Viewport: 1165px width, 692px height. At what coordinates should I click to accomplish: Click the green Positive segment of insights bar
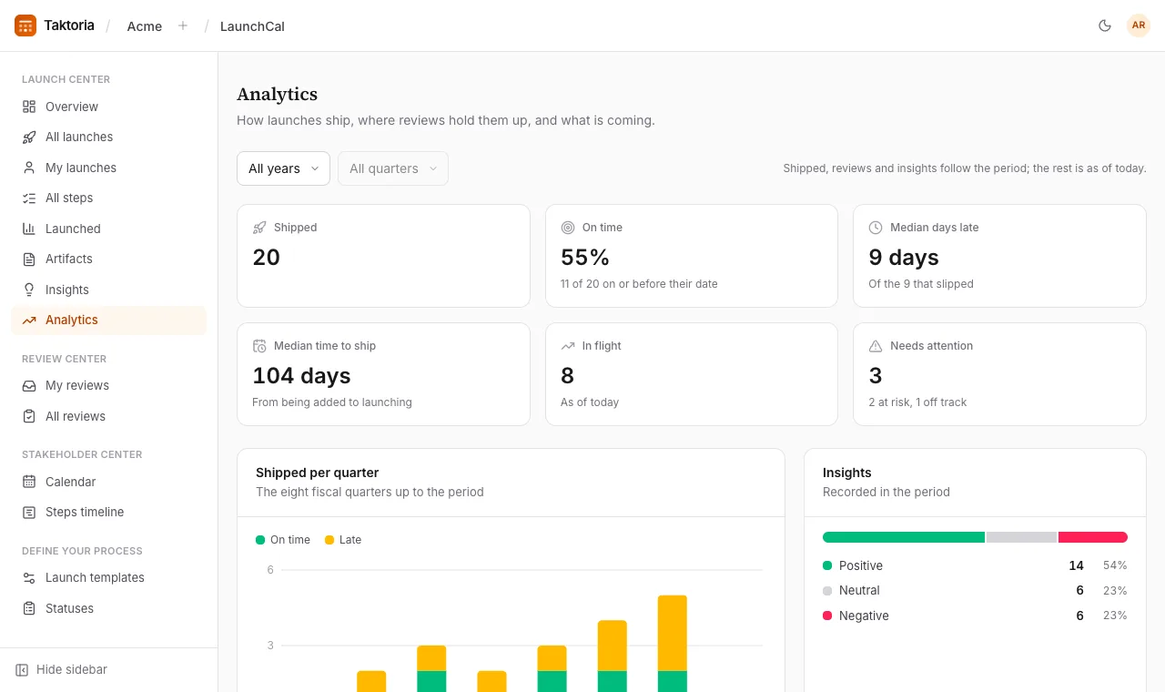tap(904, 537)
